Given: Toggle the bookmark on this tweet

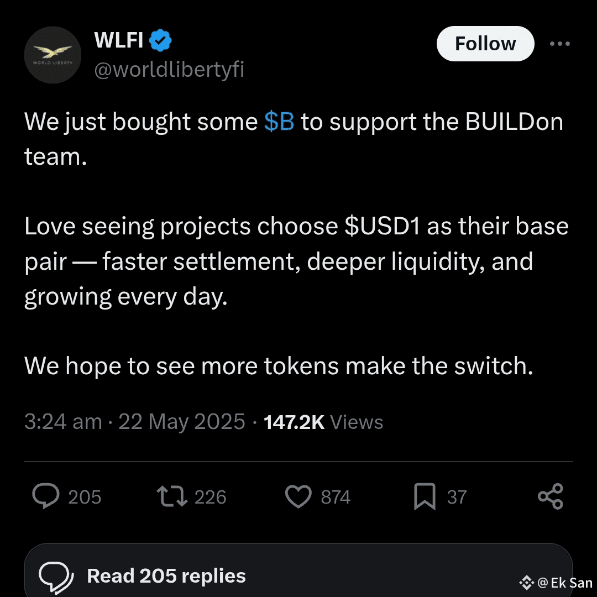Looking at the screenshot, I should pos(426,496).
